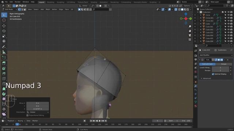Click the viewport pan hand icon

pyautogui.click(x=190, y=31)
